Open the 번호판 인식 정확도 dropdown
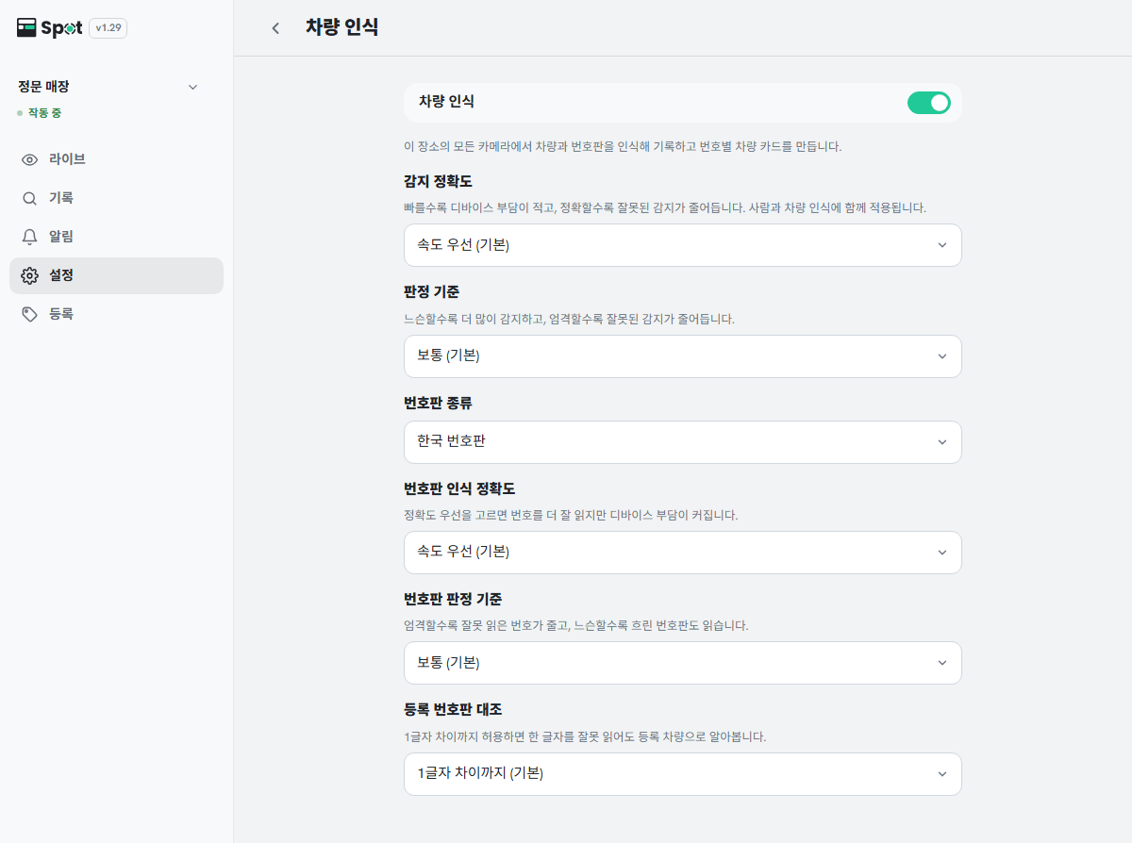Image resolution: width=1132 pixels, height=843 pixels. (683, 553)
